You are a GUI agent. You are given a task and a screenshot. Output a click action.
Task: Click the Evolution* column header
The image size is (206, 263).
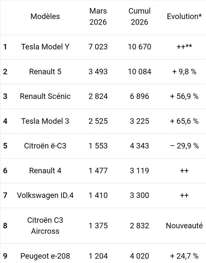pyautogui.click(x=184, y=16)
